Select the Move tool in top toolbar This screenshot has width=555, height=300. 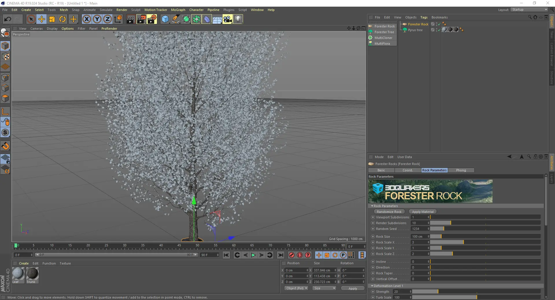coord(42,19)
